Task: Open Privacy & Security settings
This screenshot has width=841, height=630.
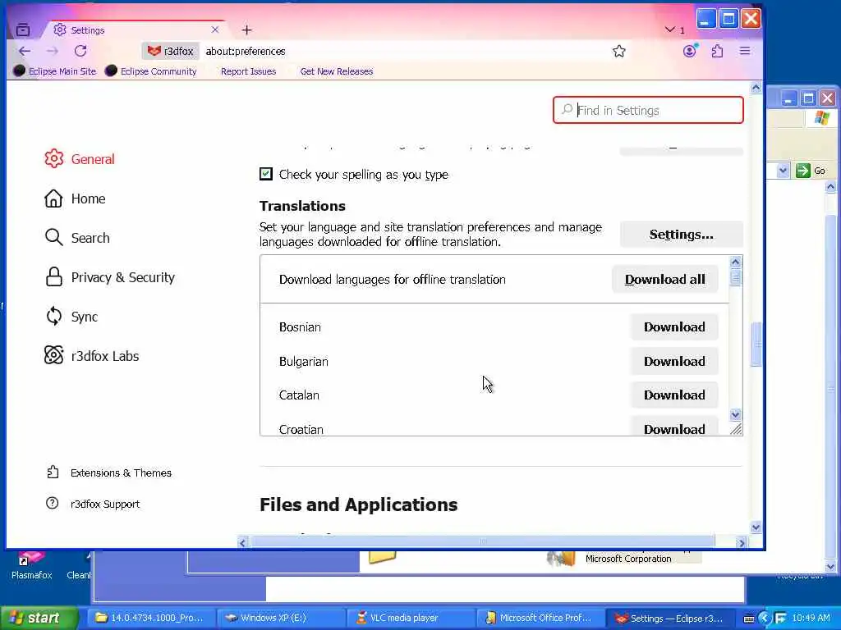Action: pos(110,277)
